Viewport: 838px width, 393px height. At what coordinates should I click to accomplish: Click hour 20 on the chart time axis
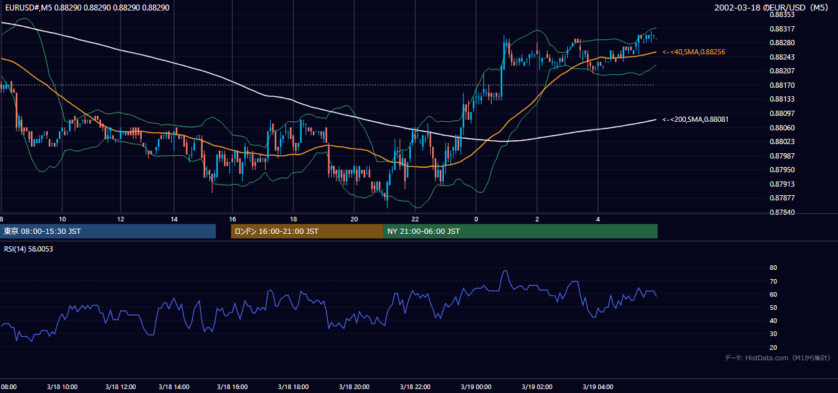point(354,219)
